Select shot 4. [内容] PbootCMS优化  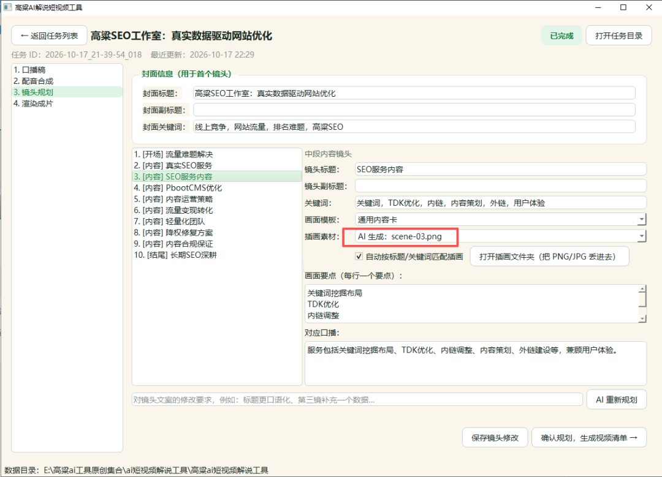pyautogui.click(x=217, y=188)
